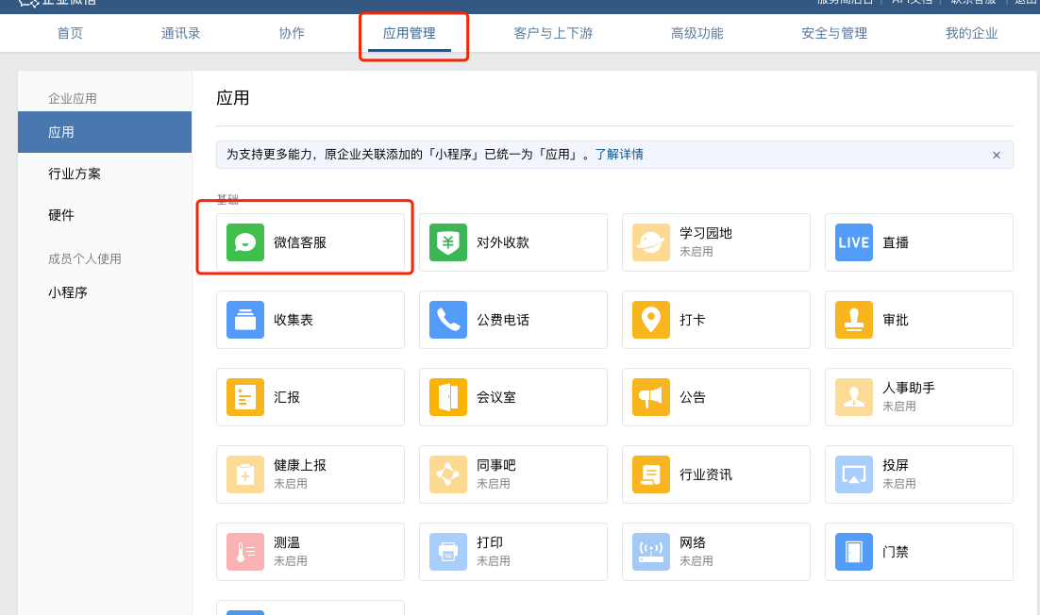Select the 投屏 screen-cast icon
The image size is (1040, 615).
point(854,474)
